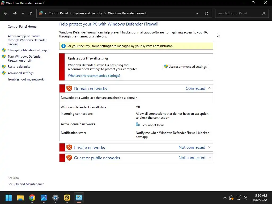The height and width of the screenshot is (204, 272).
Task: Click red shield icon on Private networks
Action: coord(69,147)
